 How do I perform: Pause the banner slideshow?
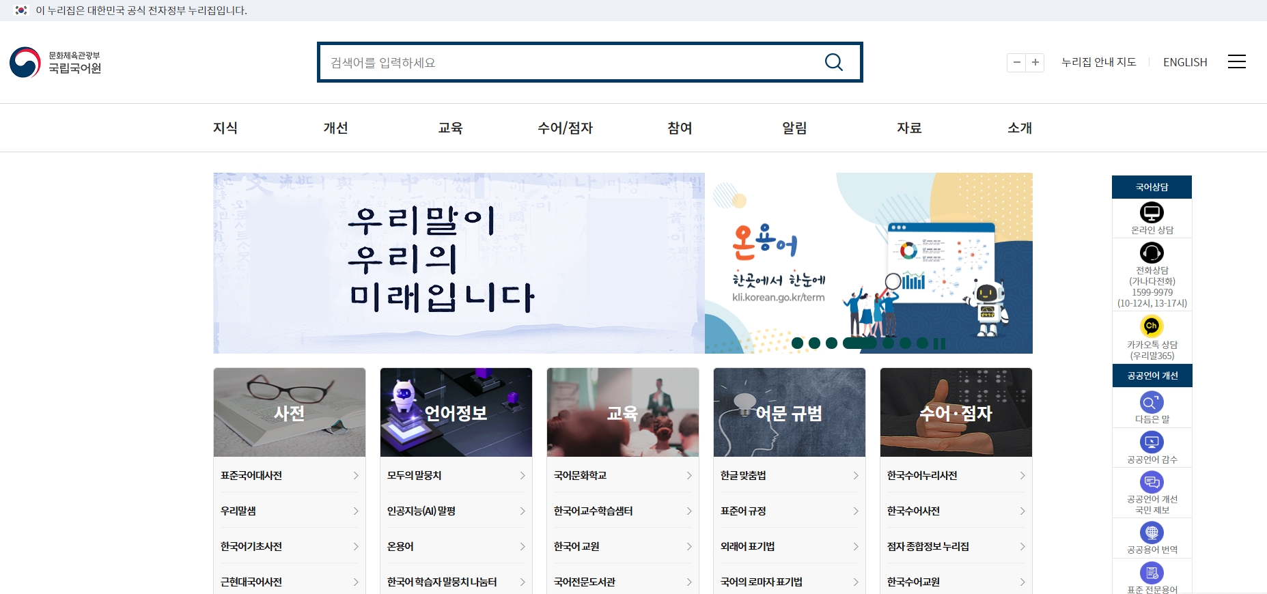[x=940, y=343]
